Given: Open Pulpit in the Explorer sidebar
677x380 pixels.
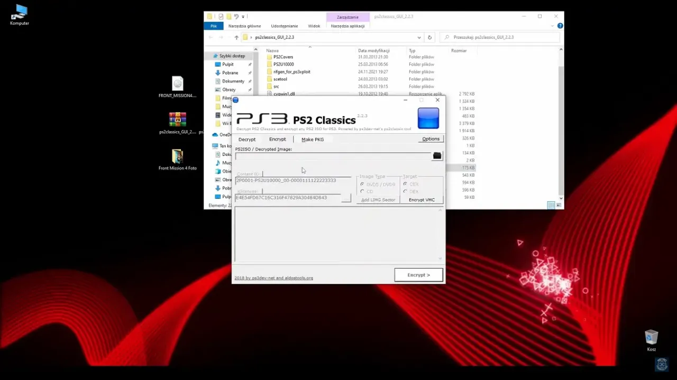Looking at the screenshot, I should point(228,64).
